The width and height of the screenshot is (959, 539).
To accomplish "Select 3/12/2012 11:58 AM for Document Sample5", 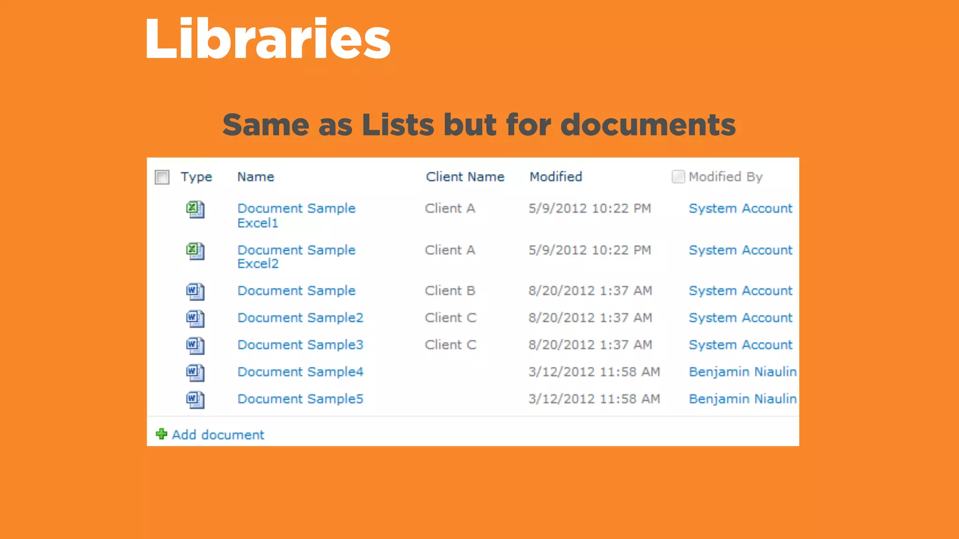I will (x=594, y=399).
